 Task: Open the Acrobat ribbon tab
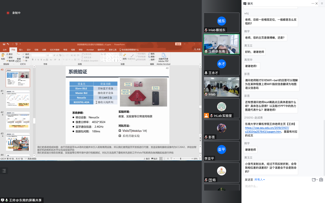pyautogui.click(x=90, y=50)
